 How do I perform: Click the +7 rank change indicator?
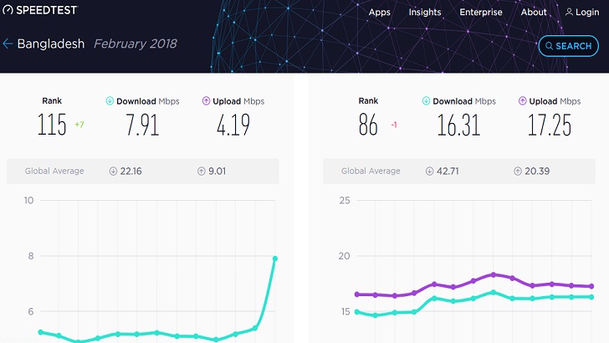(79, 125)
